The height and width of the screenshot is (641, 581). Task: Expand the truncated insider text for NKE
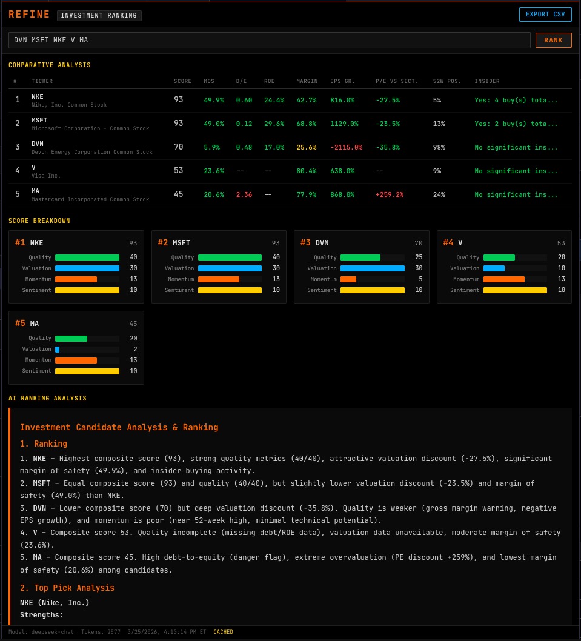pos(515,100)
